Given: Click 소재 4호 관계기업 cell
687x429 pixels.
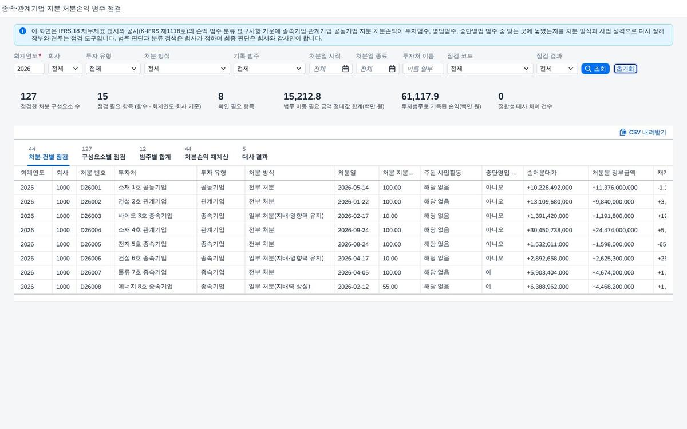Looking at the screenshot, I should tap(155, 230).
